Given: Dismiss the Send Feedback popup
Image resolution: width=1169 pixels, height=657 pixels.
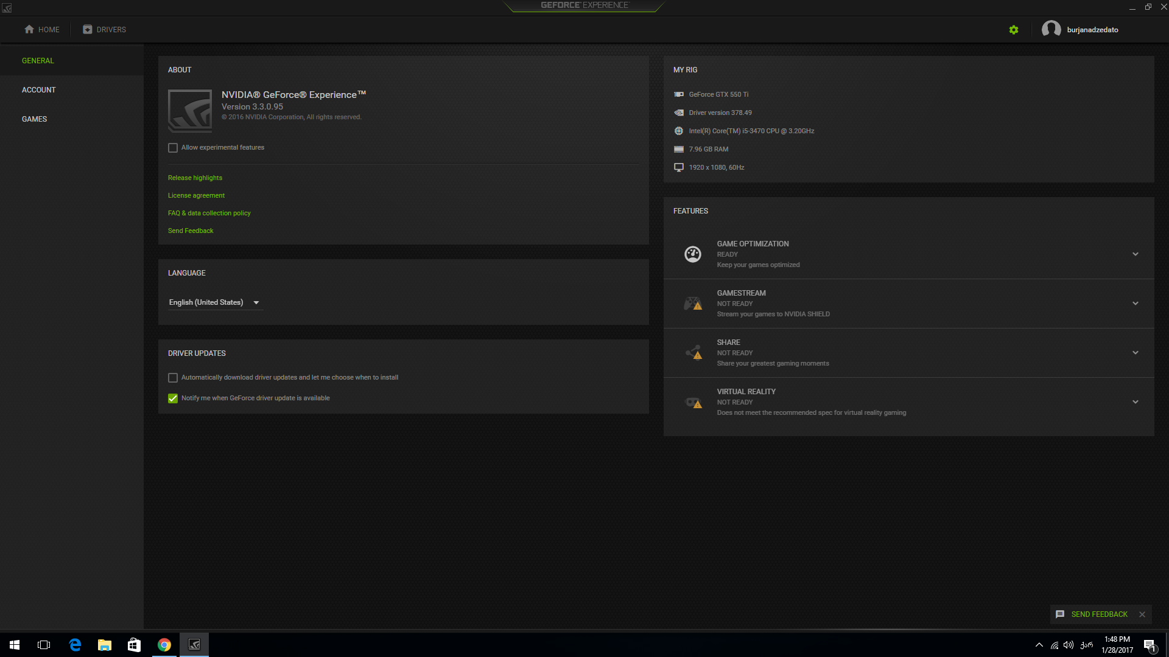Looking at the screenshot, I should click(x=1142, y=614).
